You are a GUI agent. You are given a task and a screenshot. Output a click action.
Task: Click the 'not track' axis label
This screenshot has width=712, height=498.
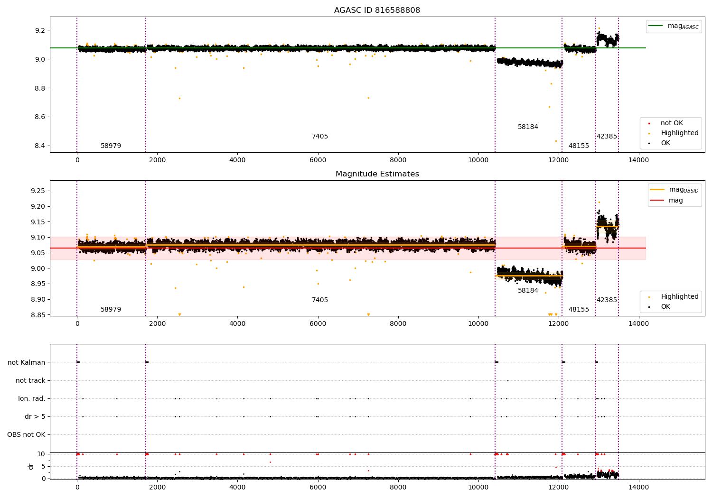pos(30,380)
